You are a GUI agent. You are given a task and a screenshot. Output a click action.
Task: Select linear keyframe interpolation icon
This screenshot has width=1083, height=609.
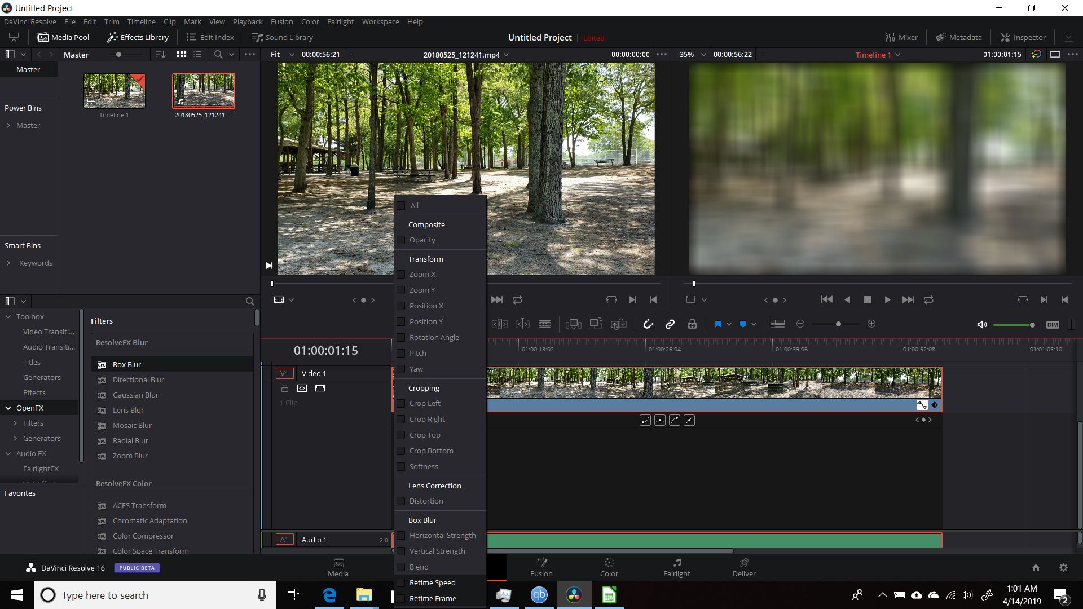(x=689, y=420)
